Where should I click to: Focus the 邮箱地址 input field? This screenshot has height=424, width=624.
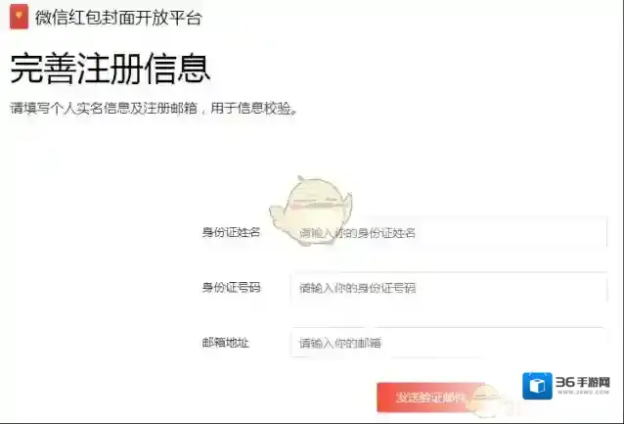point(449,343)
